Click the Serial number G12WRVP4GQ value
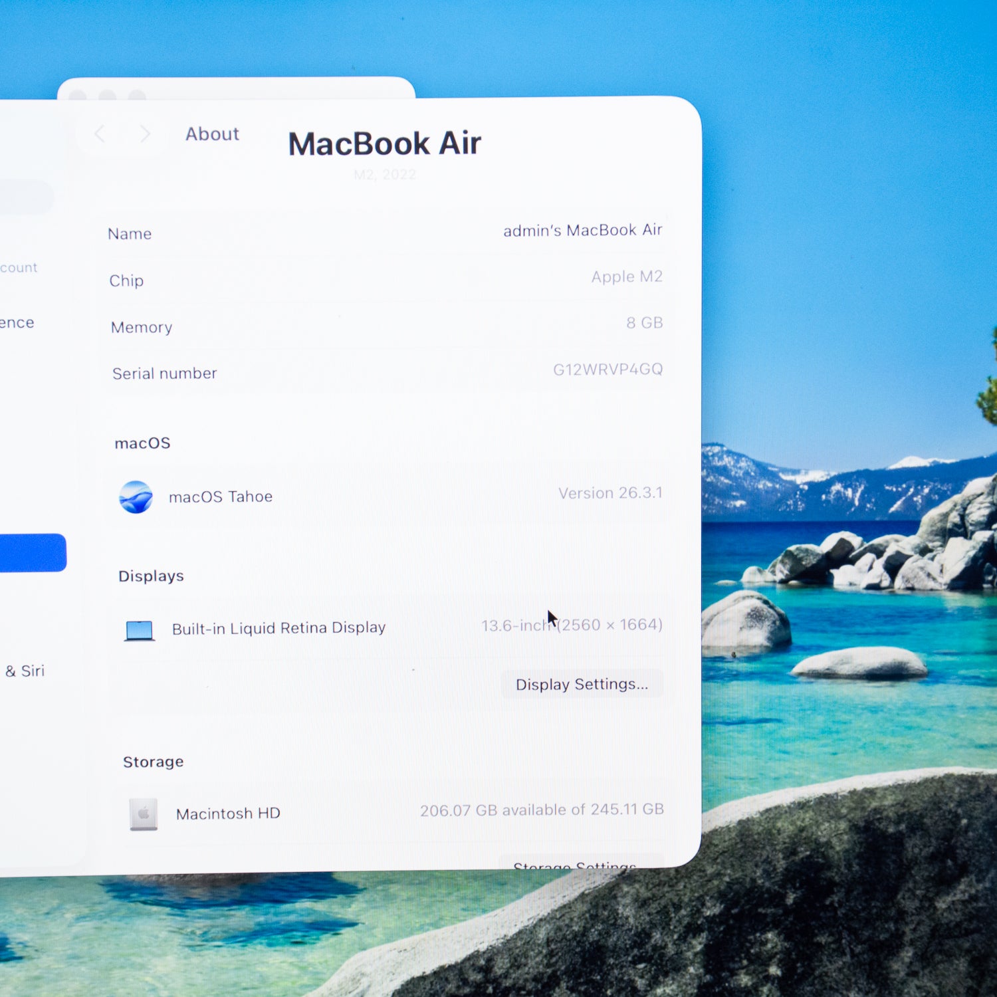The image size is (997, 997). point(609,369)
